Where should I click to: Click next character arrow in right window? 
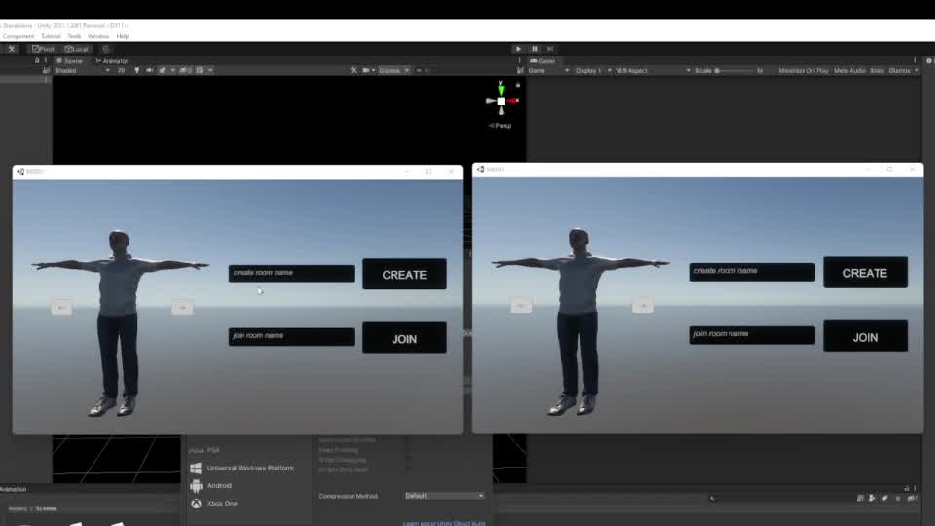643,305
